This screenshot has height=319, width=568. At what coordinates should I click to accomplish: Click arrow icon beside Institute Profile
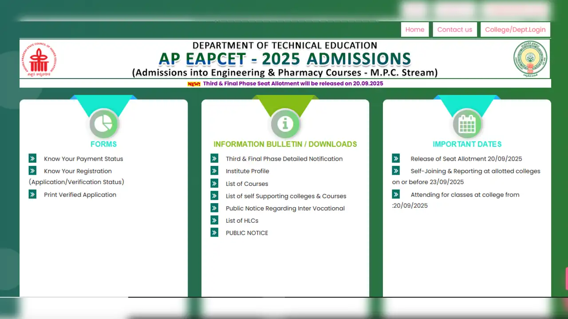tap(214, 171)
